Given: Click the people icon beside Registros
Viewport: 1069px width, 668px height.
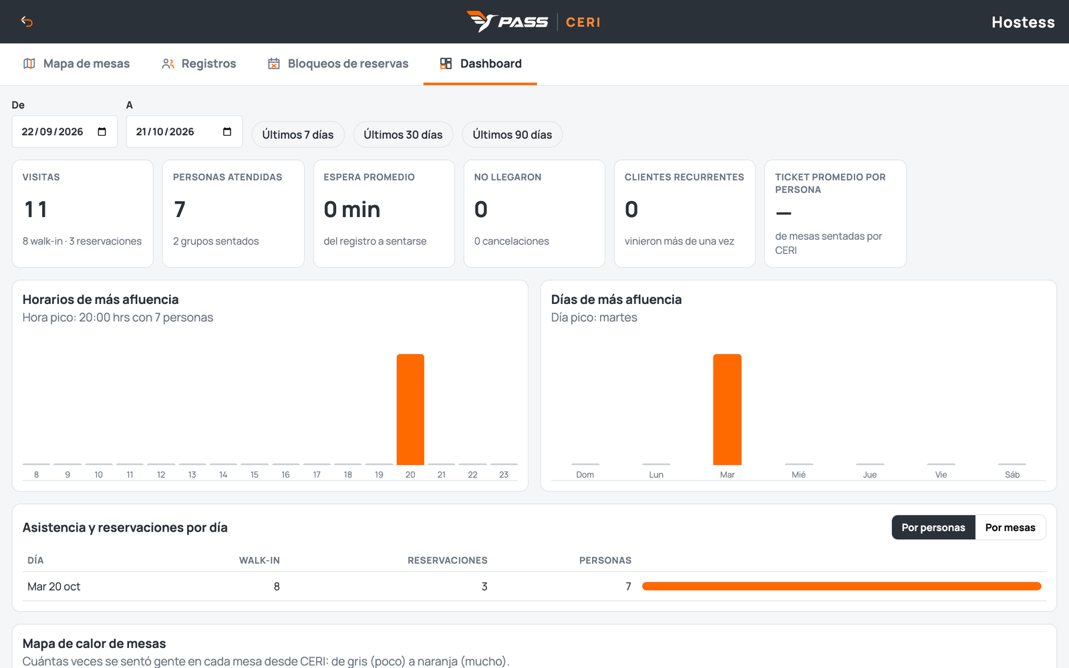Looking at the screenshot, I should click(168, 63).
